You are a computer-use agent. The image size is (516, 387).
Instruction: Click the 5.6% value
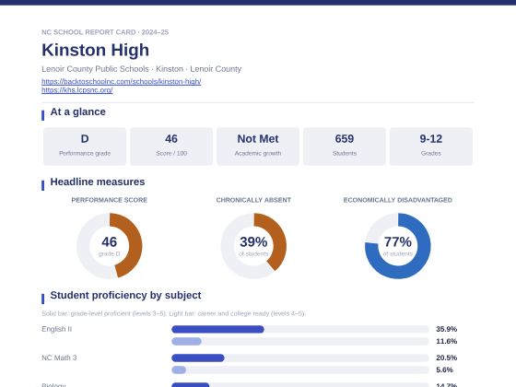(444, 370)
